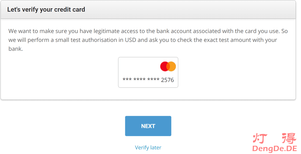Screen dimensions: 301x154
Task: Click the final word "bank." of the paragraph
Action: (16, 49)
